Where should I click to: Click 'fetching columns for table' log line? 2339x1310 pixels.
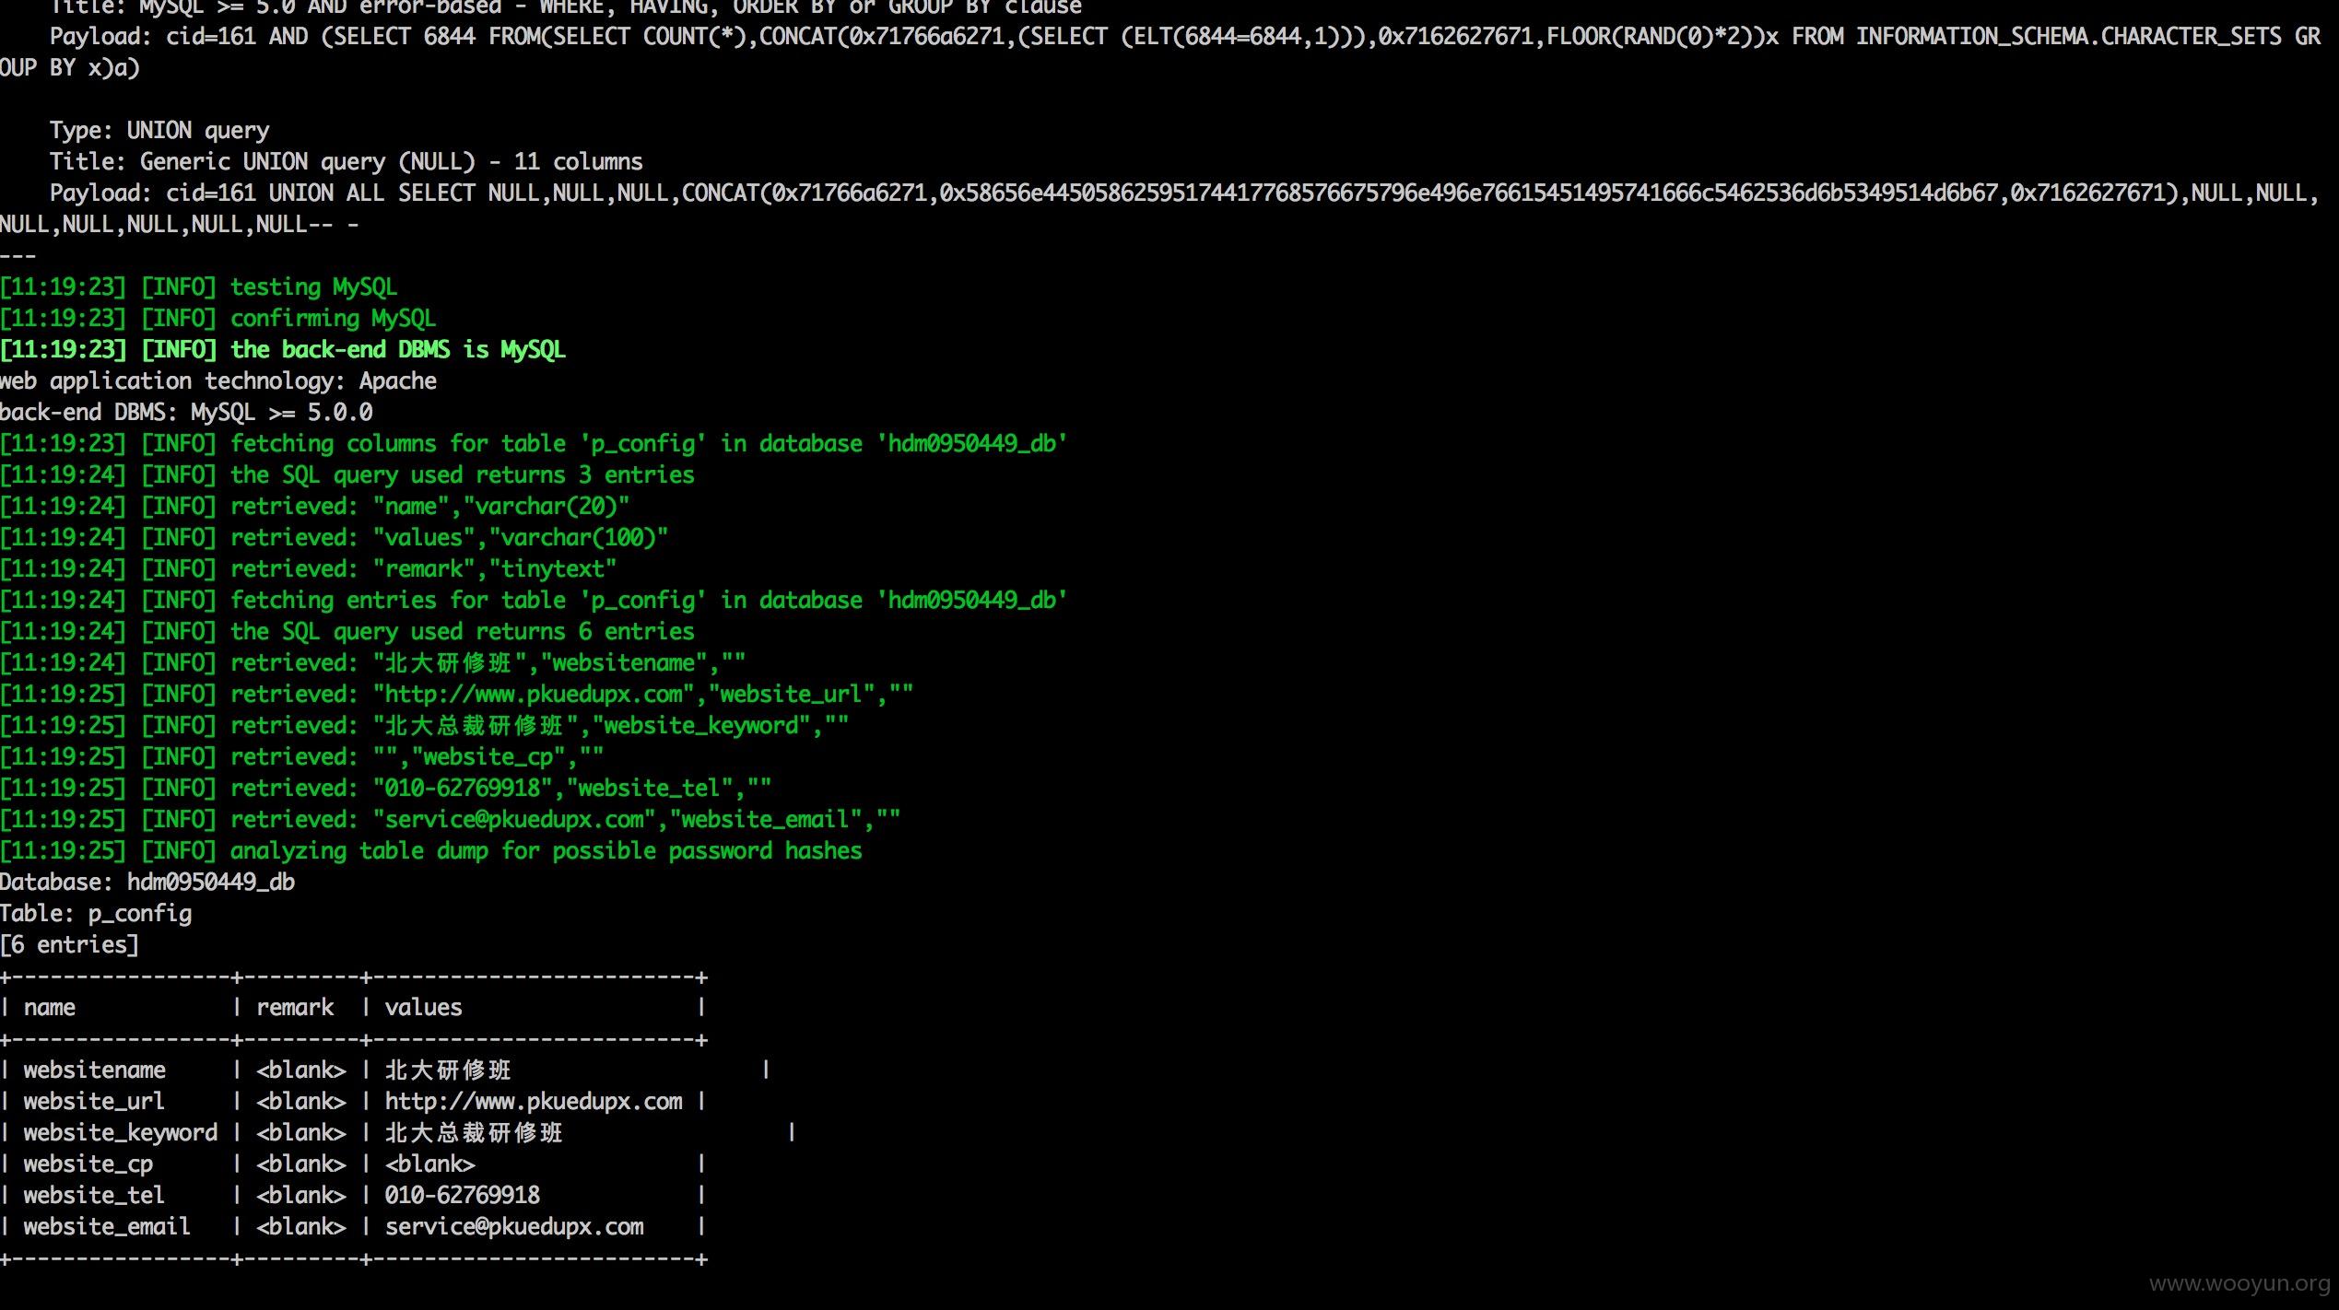pos(534,444)
